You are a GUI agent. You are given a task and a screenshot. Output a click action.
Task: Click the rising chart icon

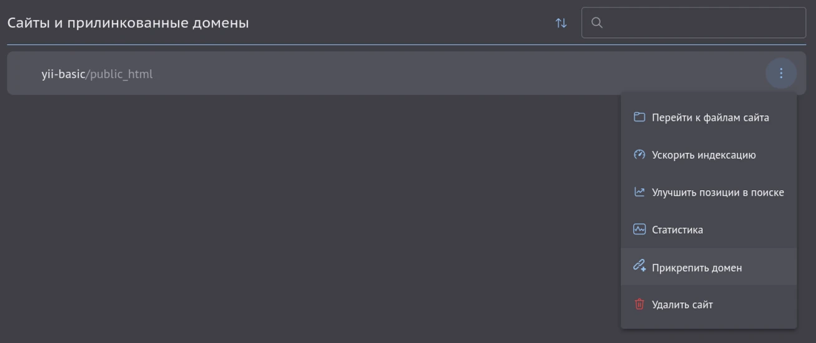coord(639,192)
